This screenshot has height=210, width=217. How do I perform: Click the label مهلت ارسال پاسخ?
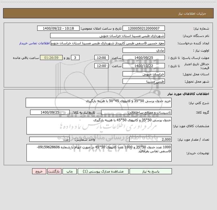point(195,58)
